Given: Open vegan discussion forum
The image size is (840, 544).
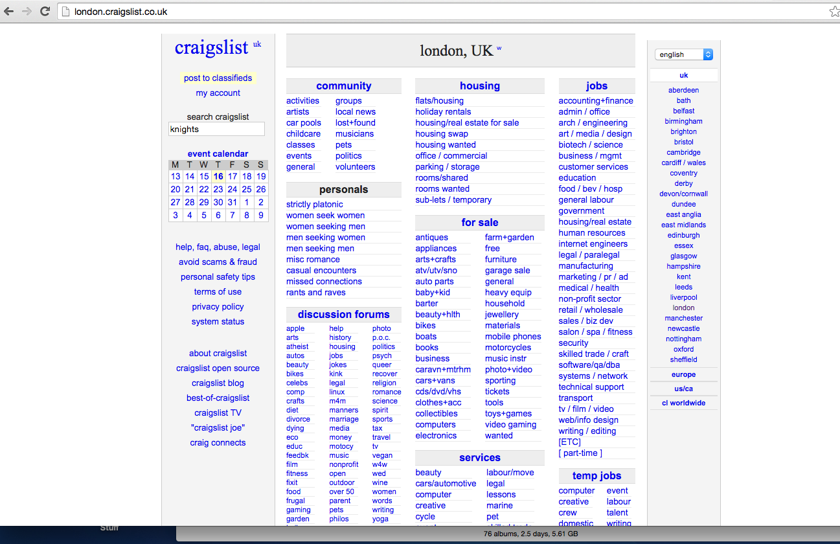Looking at the screenshot, I should [x=382, y=455].
